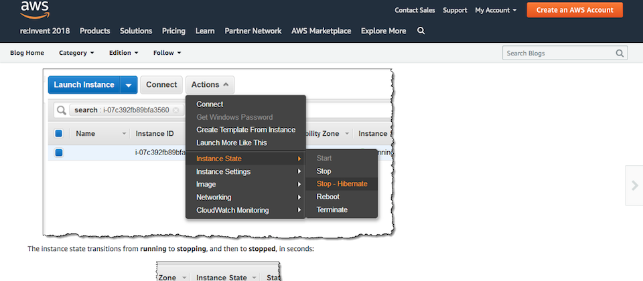Click the Connect toolbar button
This screenshot has width=643, height=281.
coord(161,85)
